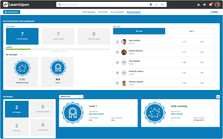
Task: Switch leaderboard to My rank
Action: 139,31
